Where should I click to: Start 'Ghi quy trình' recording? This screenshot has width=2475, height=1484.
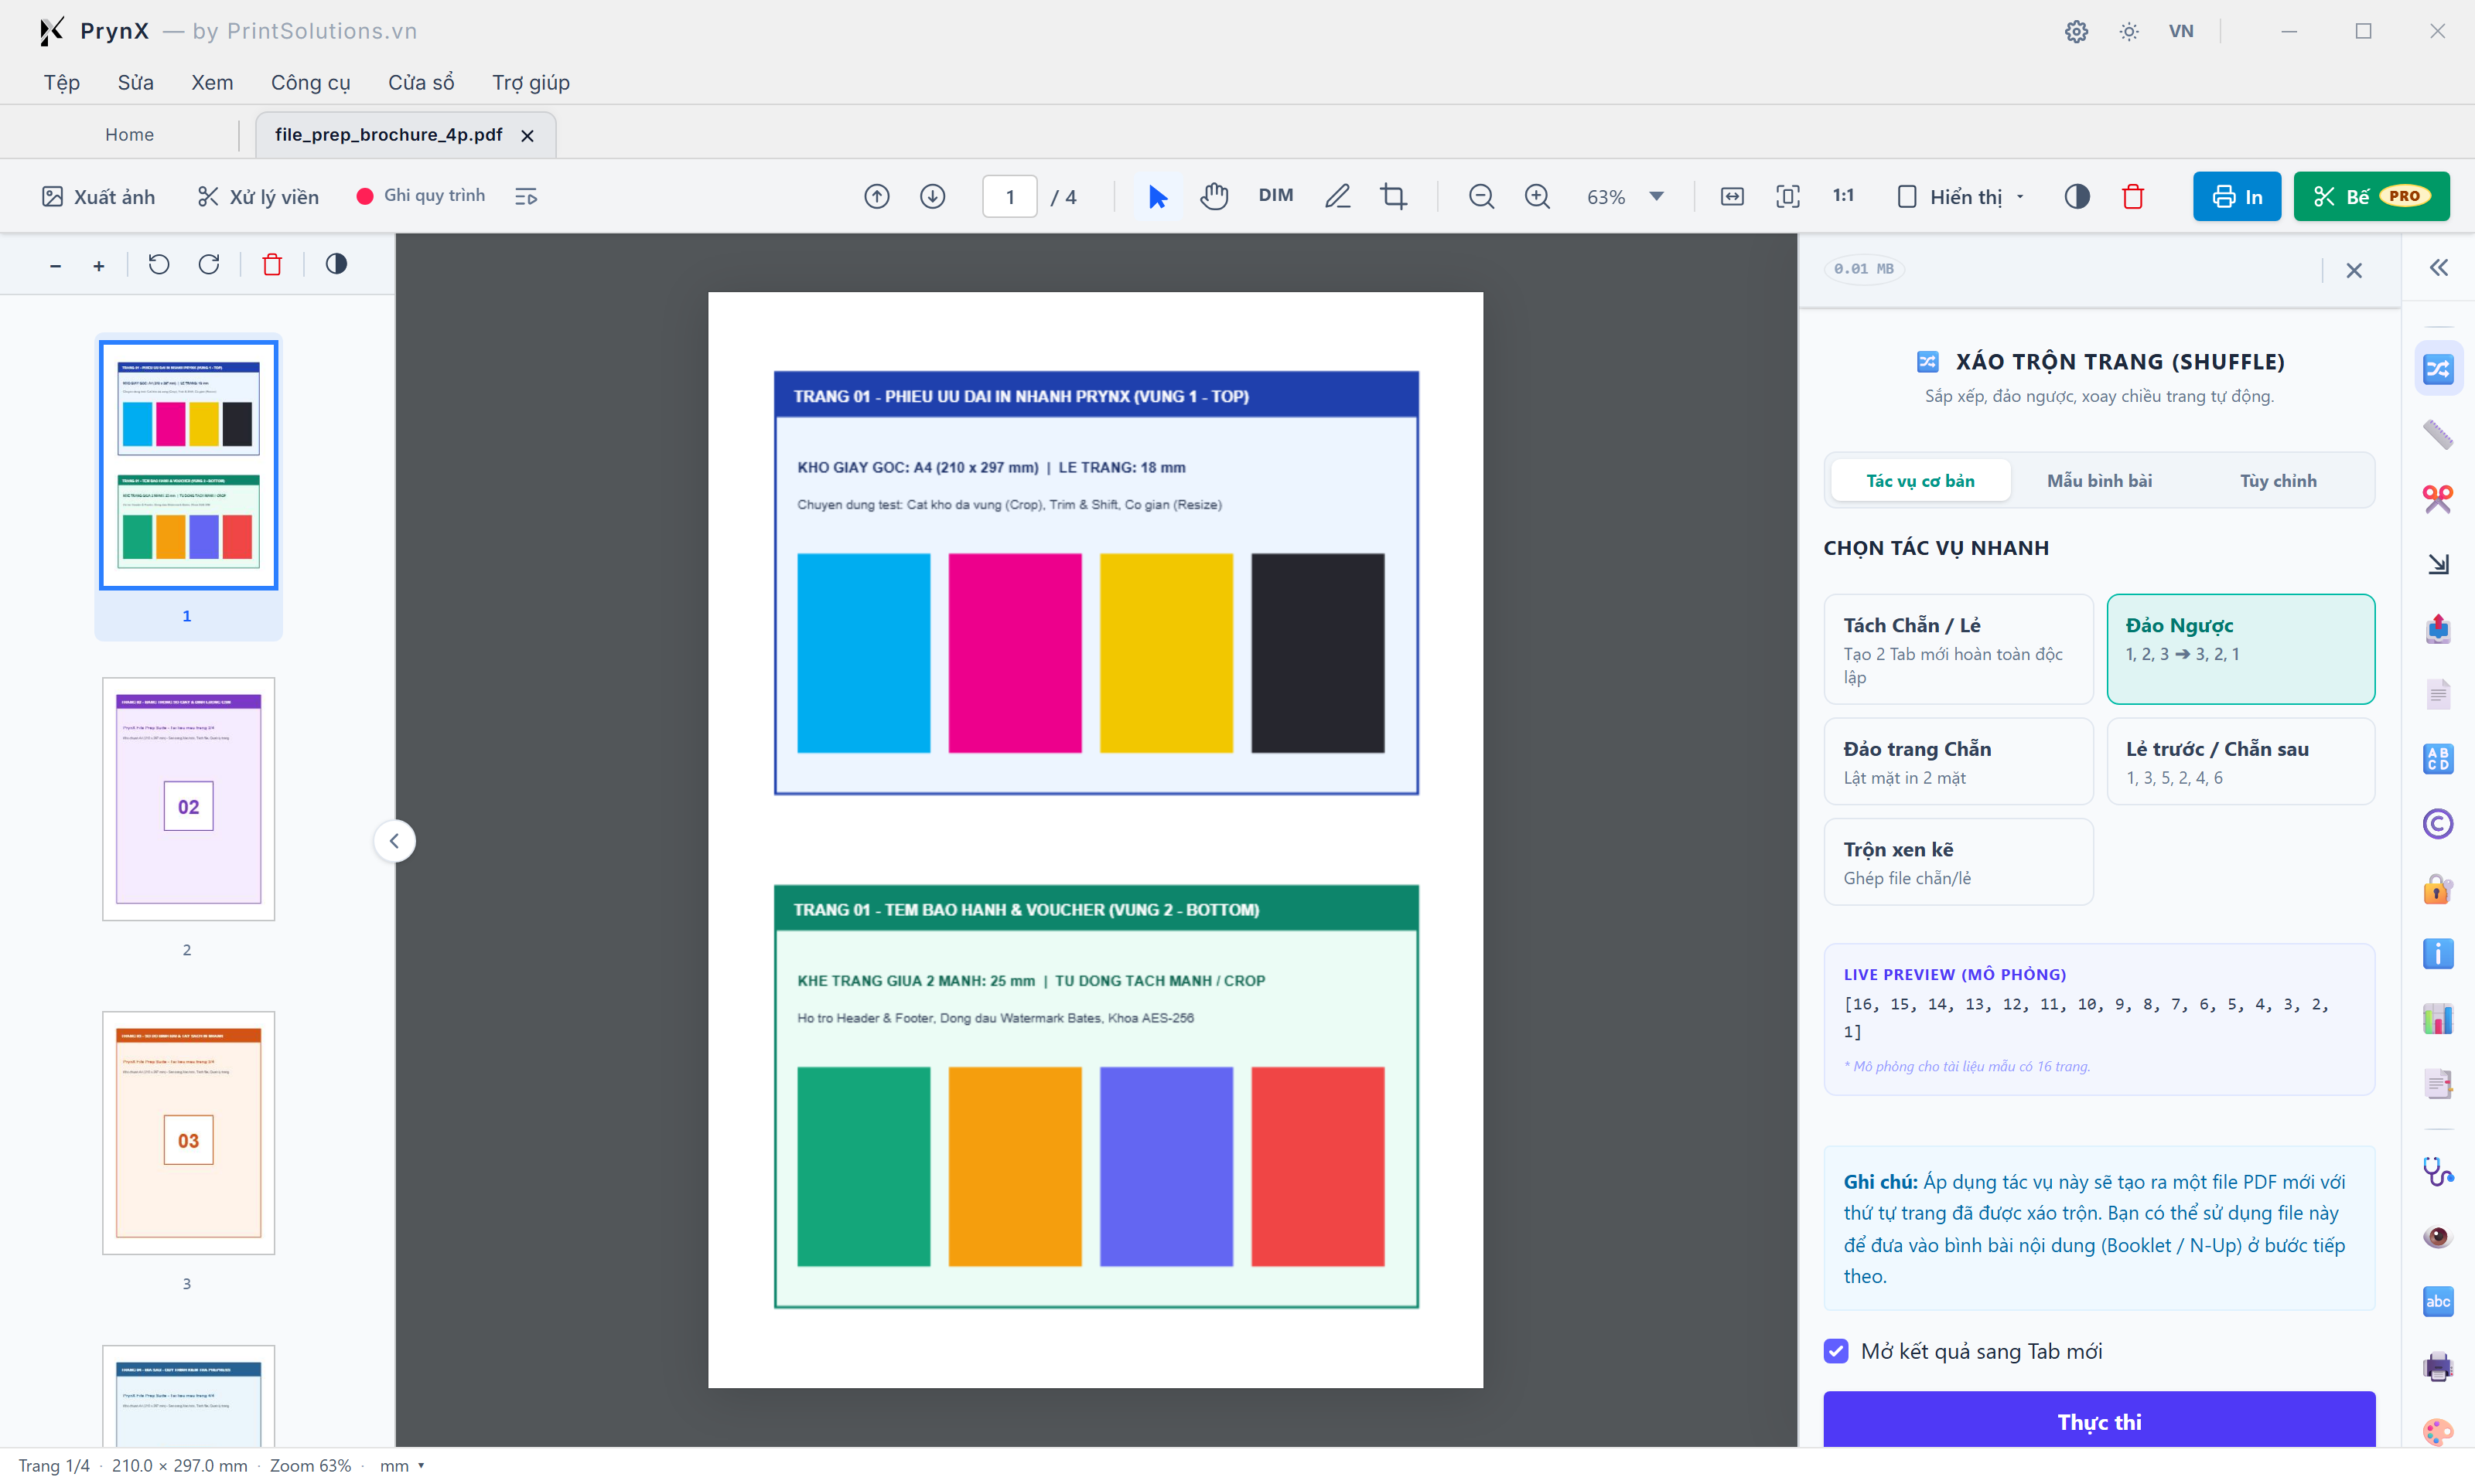pyautogui.click(x=422, y=196)
